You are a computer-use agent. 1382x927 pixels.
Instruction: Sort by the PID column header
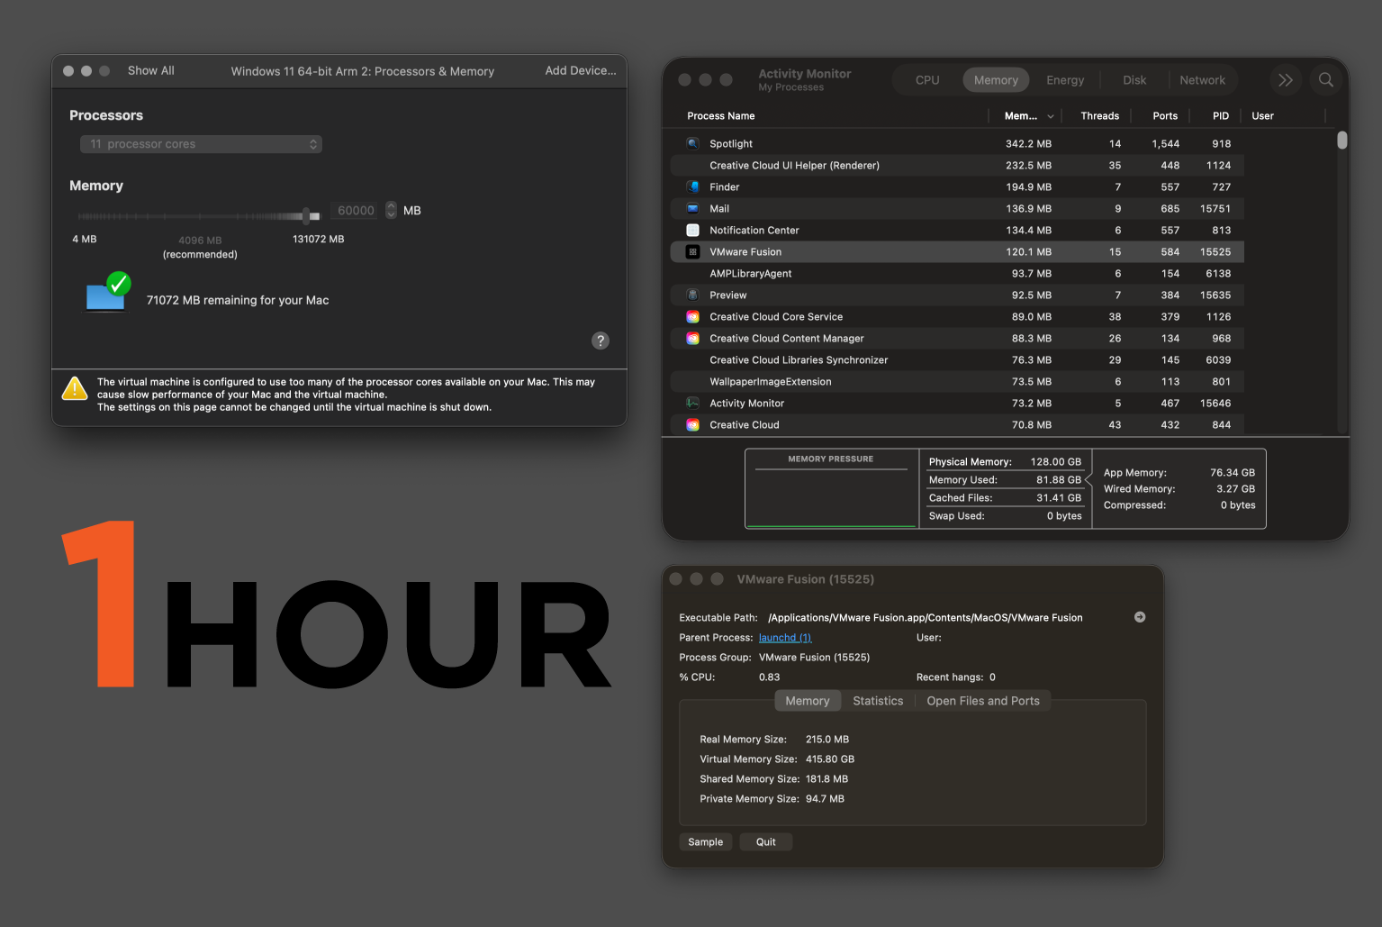click(x=1221, y=116)
